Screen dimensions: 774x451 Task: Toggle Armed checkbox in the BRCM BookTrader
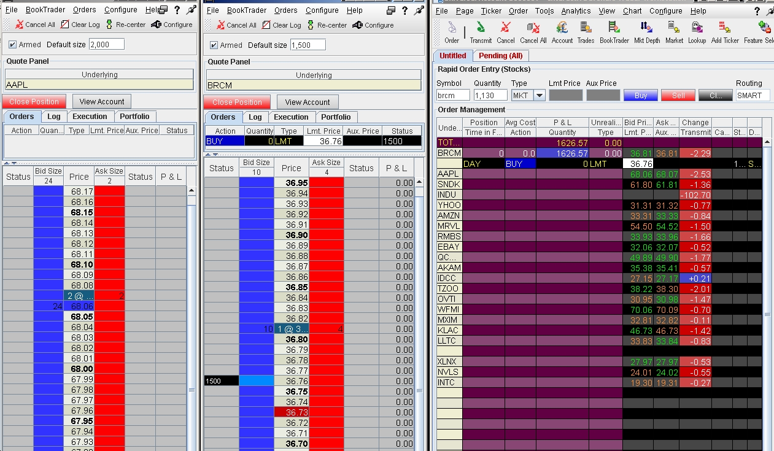click(214, 45)
